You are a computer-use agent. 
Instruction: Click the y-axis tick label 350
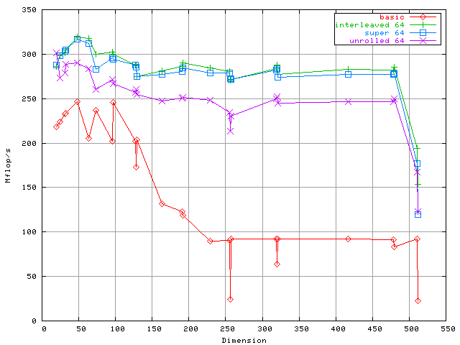[29, 10]
